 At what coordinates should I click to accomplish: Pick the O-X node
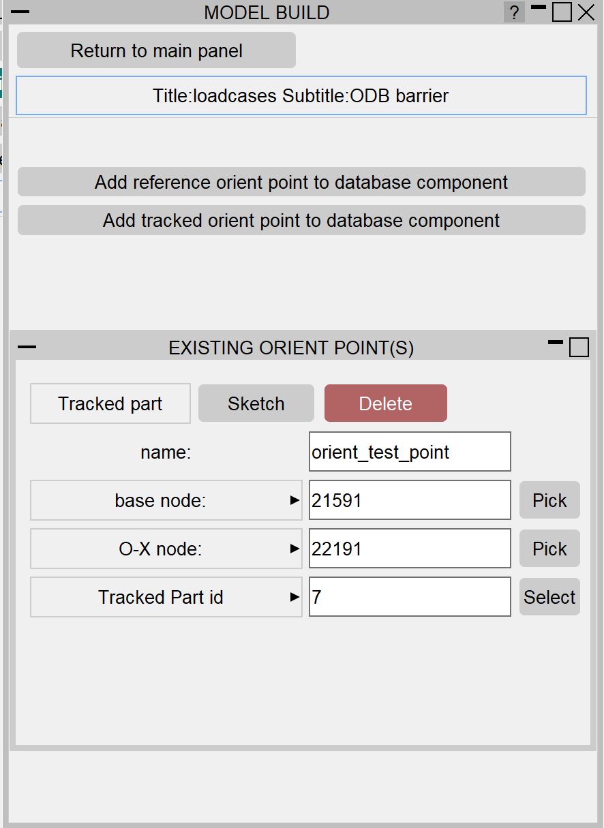point(549,549)
